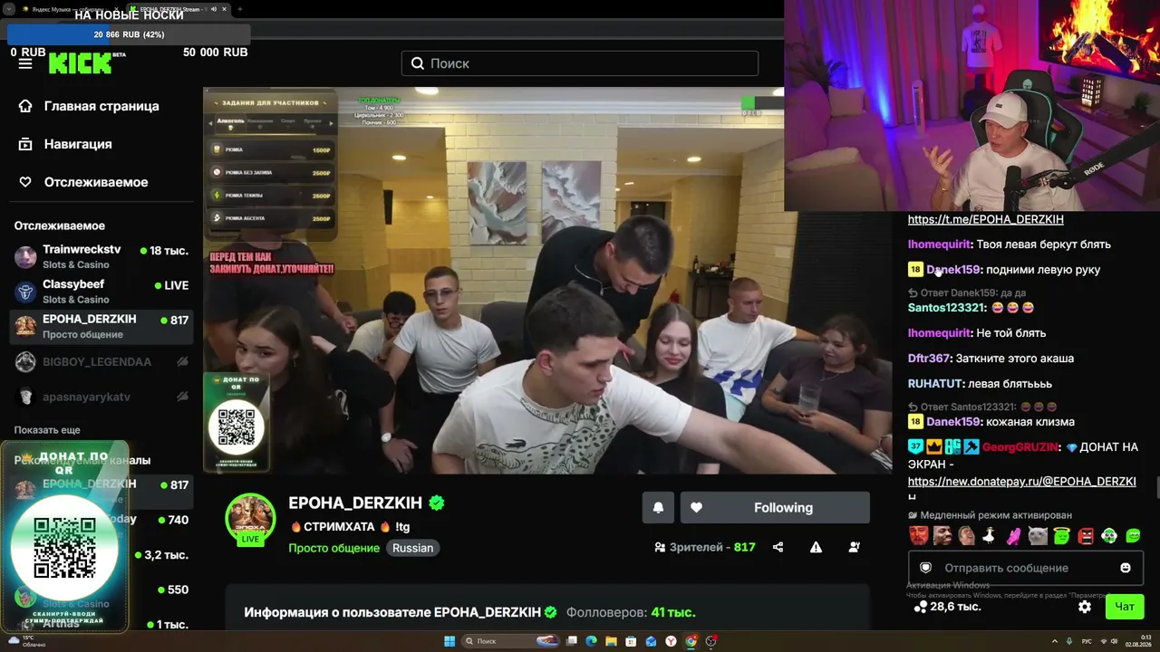Toggle channel notifications bell
Image resolution: width=1160 pixels, height=652 pixels.
pyautogui.click(x=658, y=508)
